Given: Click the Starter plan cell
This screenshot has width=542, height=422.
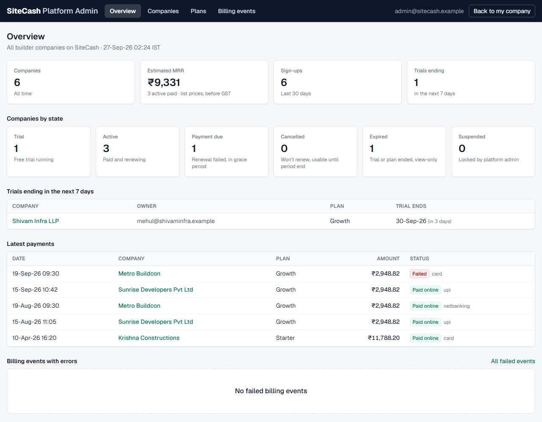Looking at the screenshot, I should pos(285,338).
